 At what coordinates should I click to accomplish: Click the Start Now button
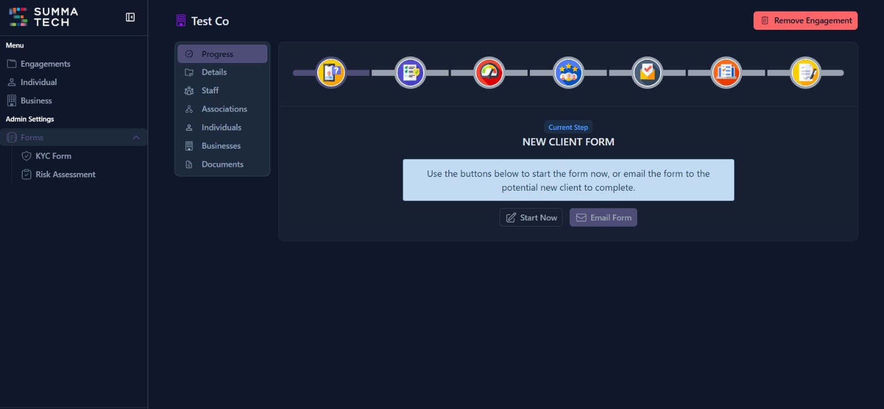531,217
